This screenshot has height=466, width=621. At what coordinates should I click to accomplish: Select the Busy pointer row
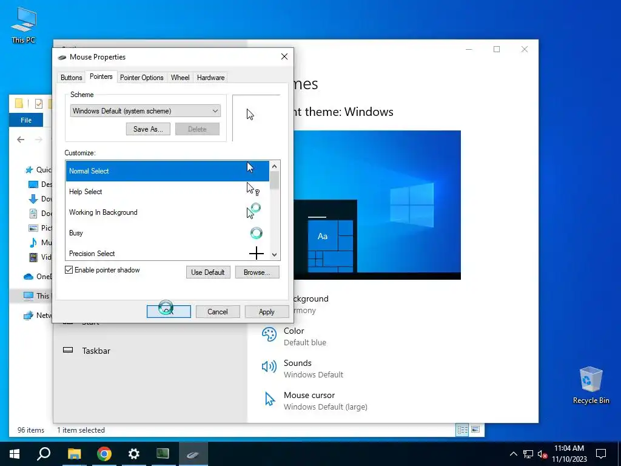(167, 233)
